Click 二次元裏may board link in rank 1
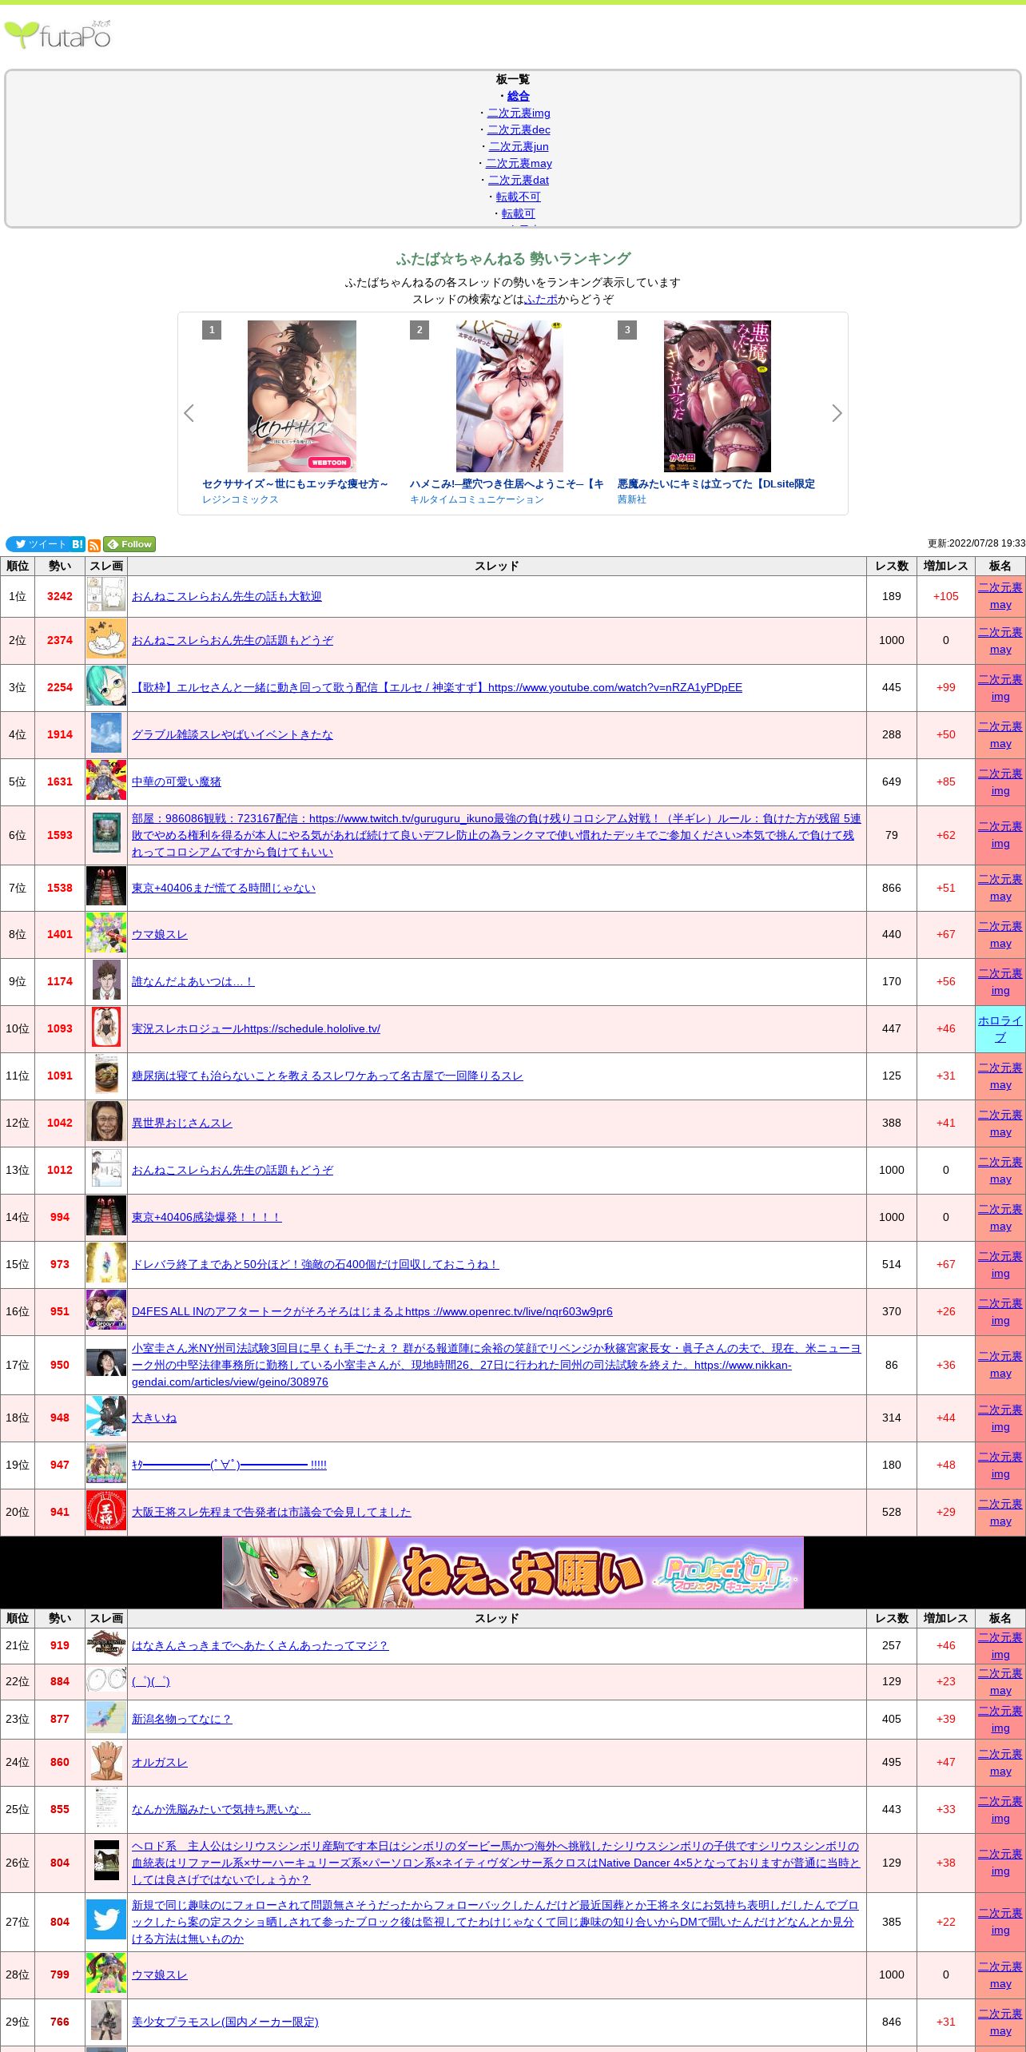Image resolution: width=1026 pixels, height=2052 pixels. pyautogui.click(x=1000, y=596)
